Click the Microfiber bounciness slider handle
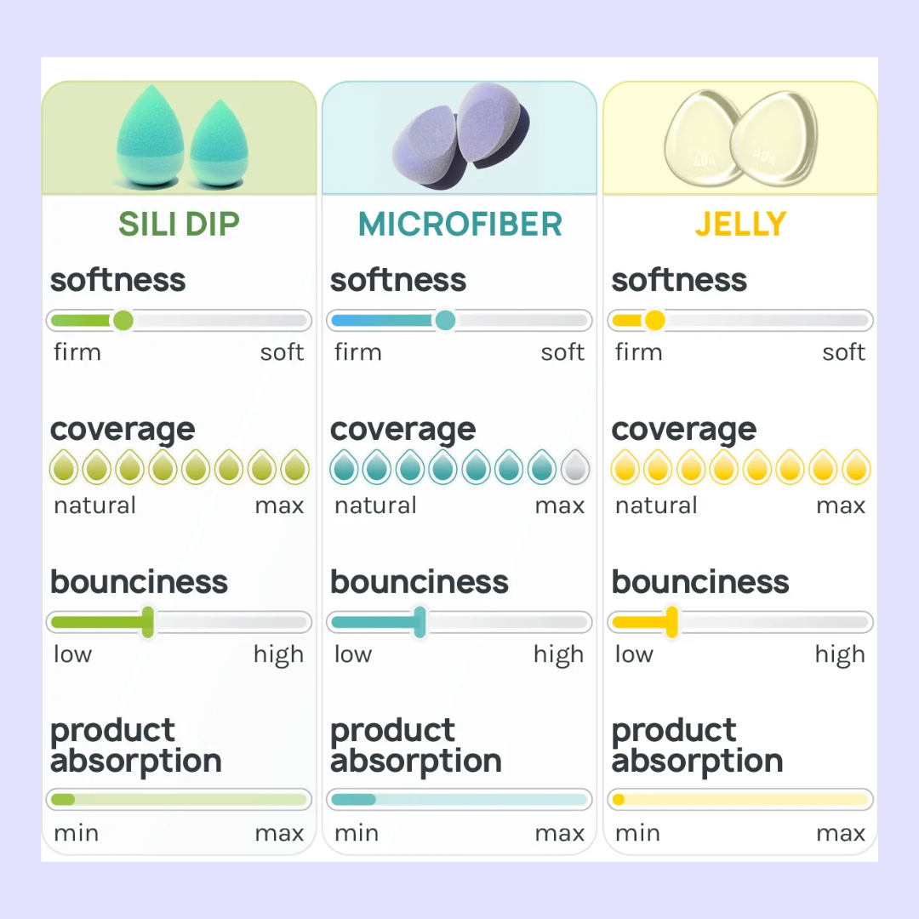 [420, 622]
